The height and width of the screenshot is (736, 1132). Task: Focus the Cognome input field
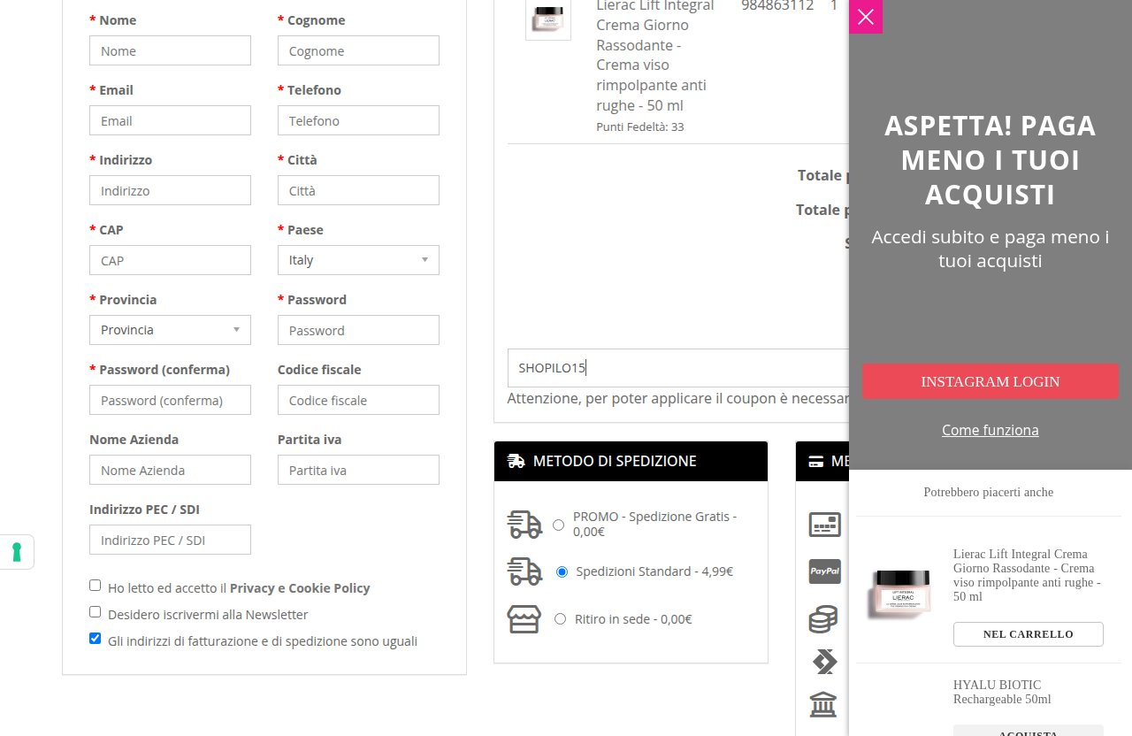[358, 50]
